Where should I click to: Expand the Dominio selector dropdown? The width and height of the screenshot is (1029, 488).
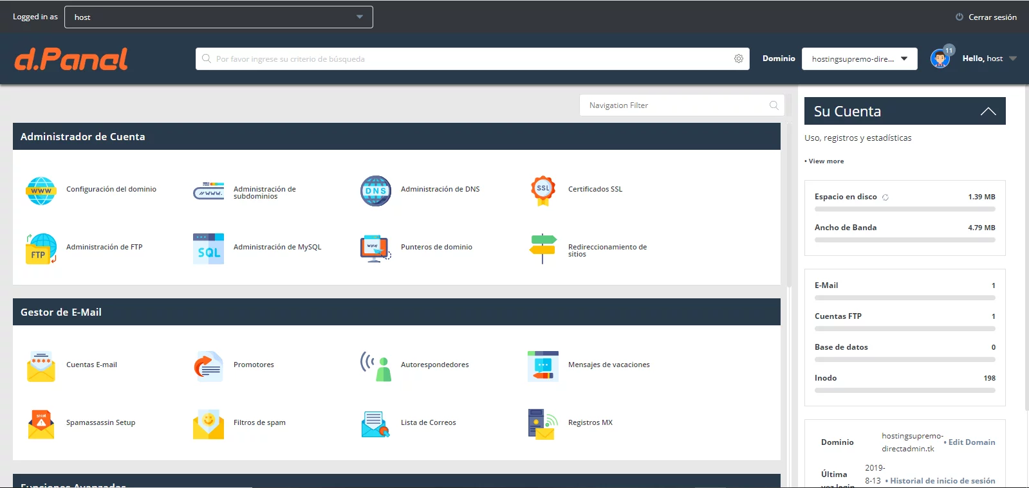click(859, 59)
